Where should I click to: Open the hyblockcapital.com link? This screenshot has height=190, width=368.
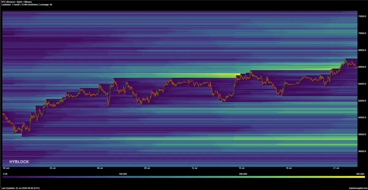[358, 188]
